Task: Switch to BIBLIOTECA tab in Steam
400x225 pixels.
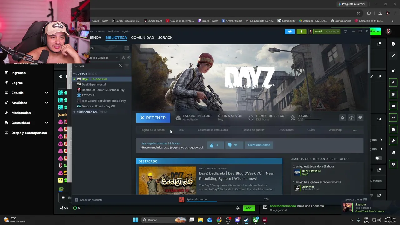Action: (116, 37)
